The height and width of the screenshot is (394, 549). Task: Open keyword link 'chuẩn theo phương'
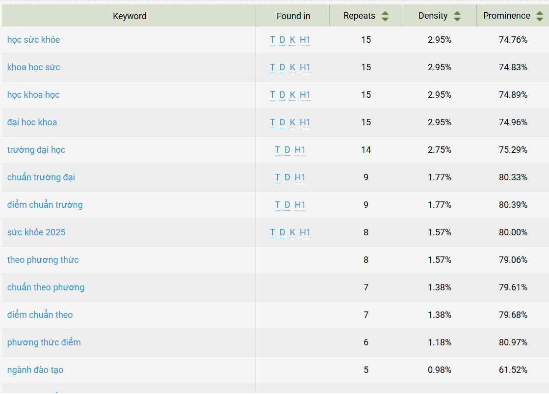pos(46,287)
